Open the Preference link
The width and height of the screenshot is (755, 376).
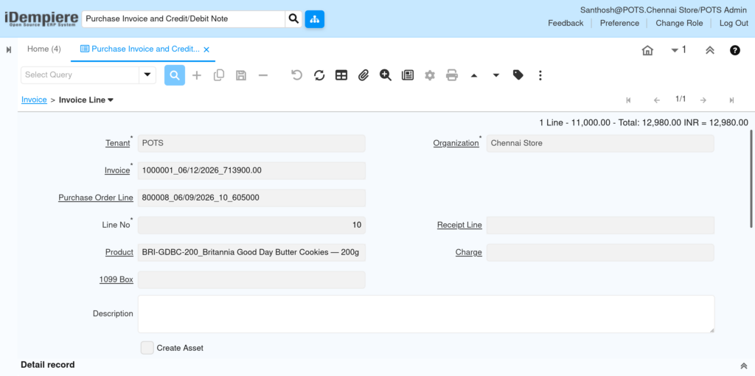pos(619,23)
